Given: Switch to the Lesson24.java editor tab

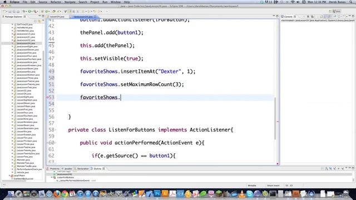Looking at the screenshot, I should [57, 17].
